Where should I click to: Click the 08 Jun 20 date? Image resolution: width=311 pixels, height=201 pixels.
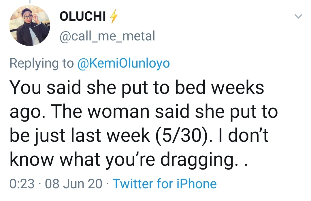pos(73,184)
